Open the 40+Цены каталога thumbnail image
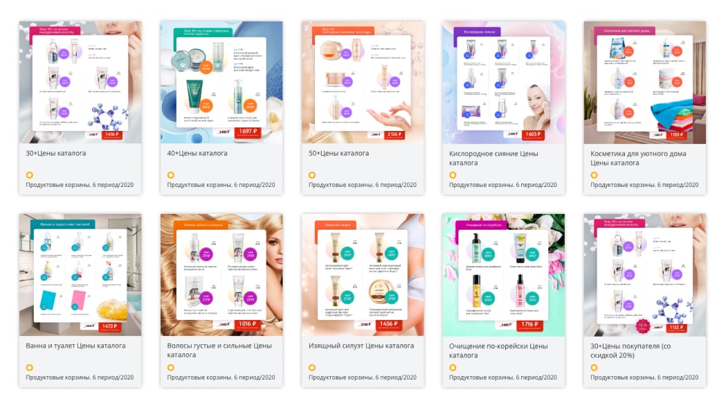Screen dimensions: 717x410 (x=221, y=82)
